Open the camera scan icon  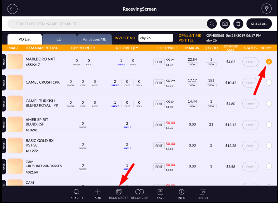click(225, 24)
